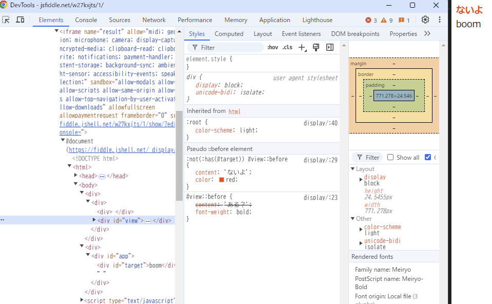Expand the head element triangle

(x=75, y=175)
